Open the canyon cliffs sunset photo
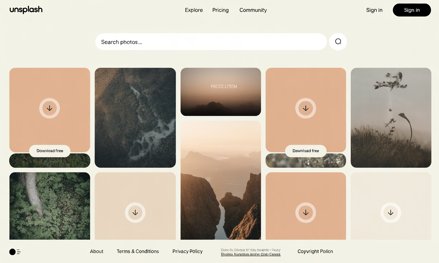The height and width of the screenshot is (263, 439). [x=221, y=180]
